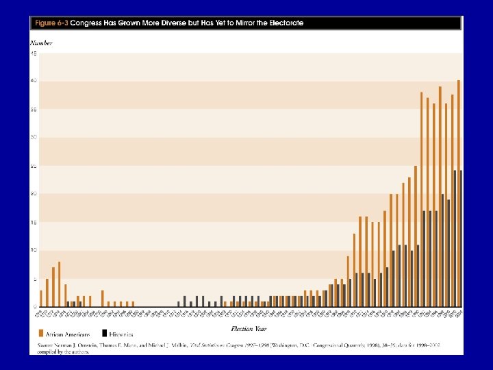Viewport: 493px width, 370px height.
Task: Click the 0 tick label at the y-axis base
Action: click(35, 307)
